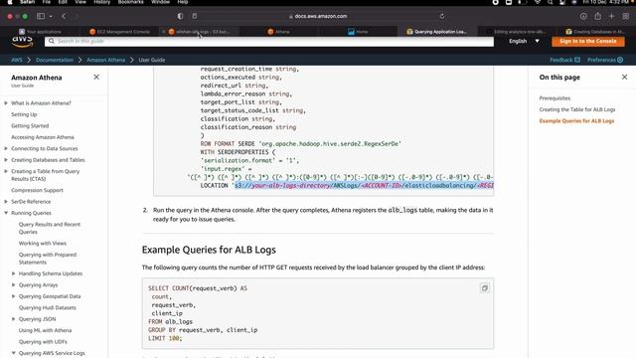Open Accessing Amazon Athena page
Screen dimensions: 636x358
42,137
